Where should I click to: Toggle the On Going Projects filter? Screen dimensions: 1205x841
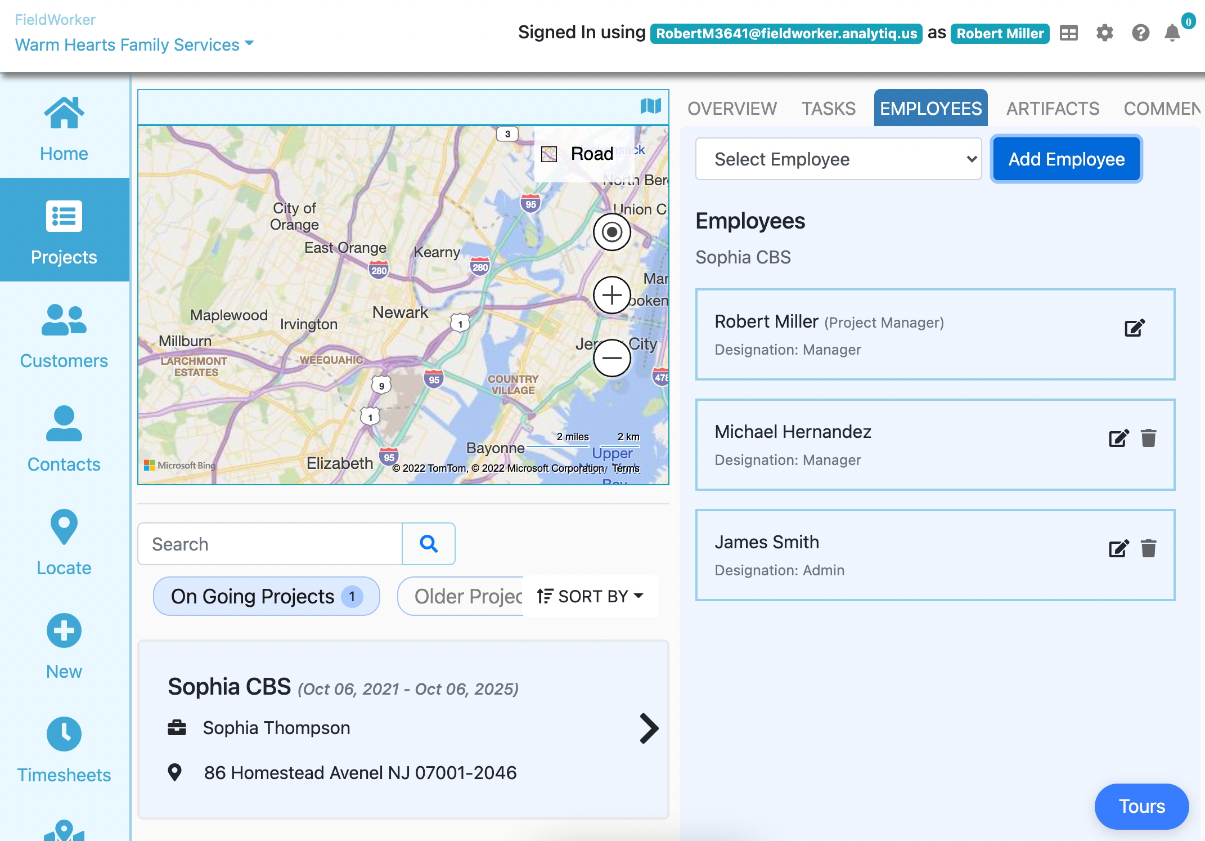(x=267, y=596)
